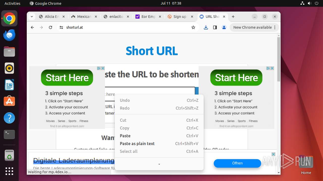This screenshot has height=181, width=323.
Task: Open Chrome downloads icon
Action: (x=206, y=27)
